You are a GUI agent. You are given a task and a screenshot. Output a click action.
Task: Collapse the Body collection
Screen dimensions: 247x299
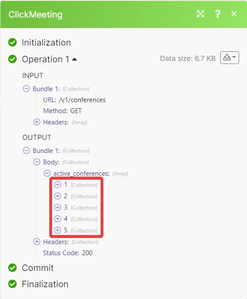click(x=37, y=162)
